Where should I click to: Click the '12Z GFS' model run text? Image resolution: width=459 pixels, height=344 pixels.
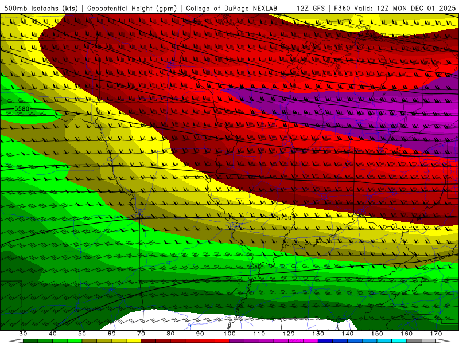[310, 8]
